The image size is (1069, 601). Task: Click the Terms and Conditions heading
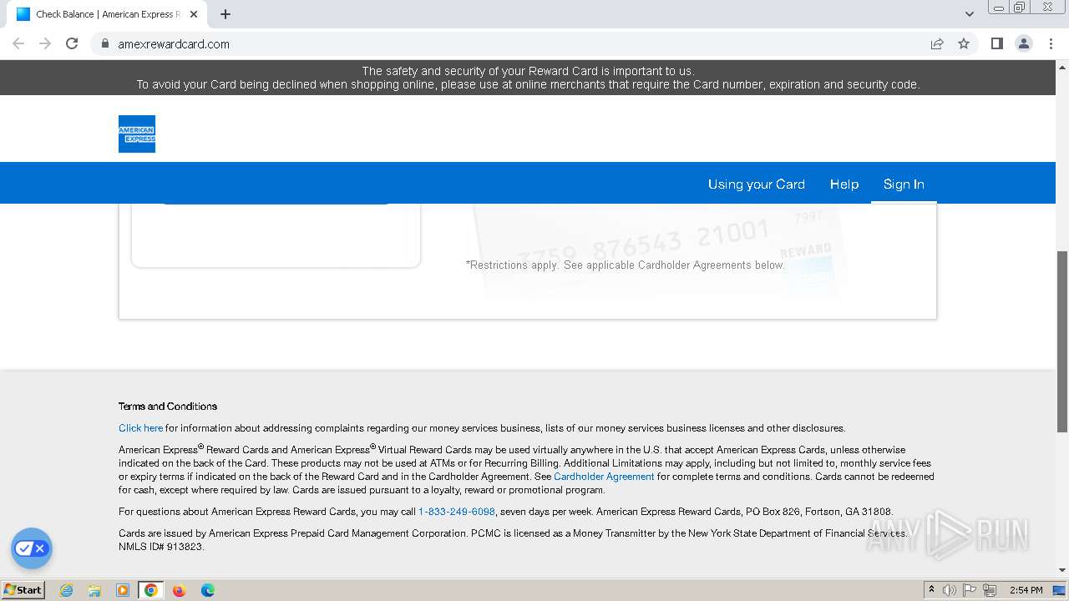[168, 407]
